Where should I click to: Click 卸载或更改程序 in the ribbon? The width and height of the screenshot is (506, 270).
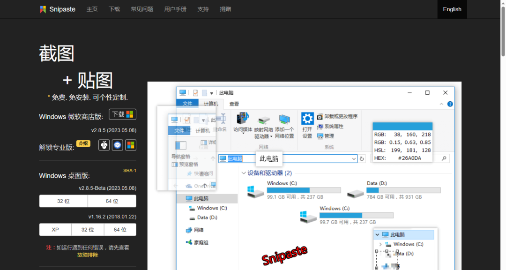coord(337,116)
